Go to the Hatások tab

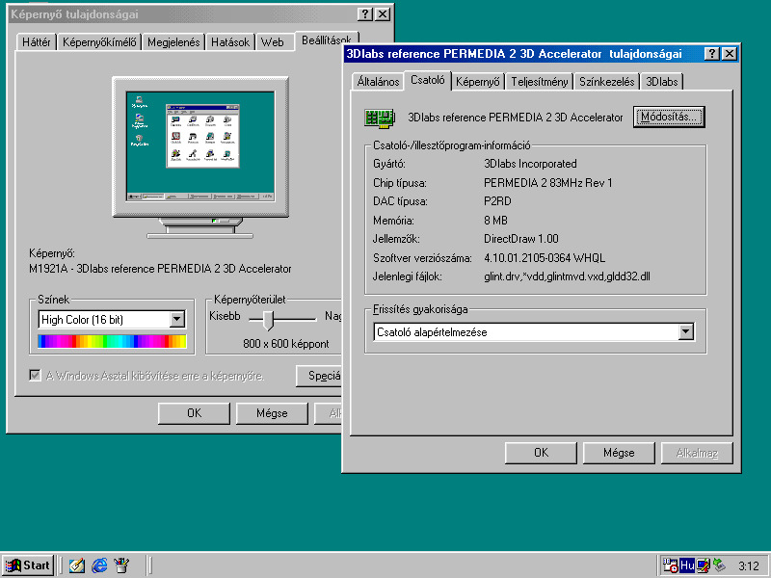click(230, 42)
